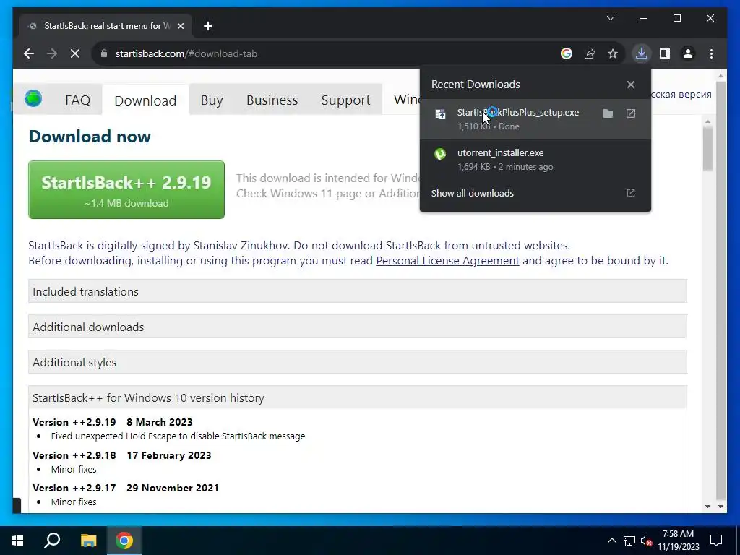
Task: Open the Windows notification center
Action: 716,541
